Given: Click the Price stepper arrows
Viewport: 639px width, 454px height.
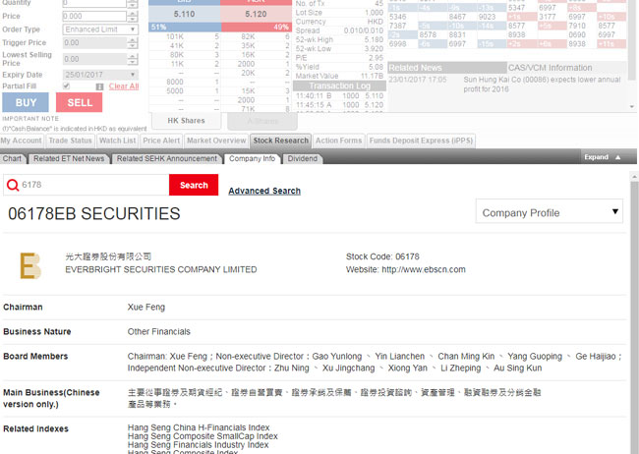Looking at the screenshot, I should pos(133,17).
